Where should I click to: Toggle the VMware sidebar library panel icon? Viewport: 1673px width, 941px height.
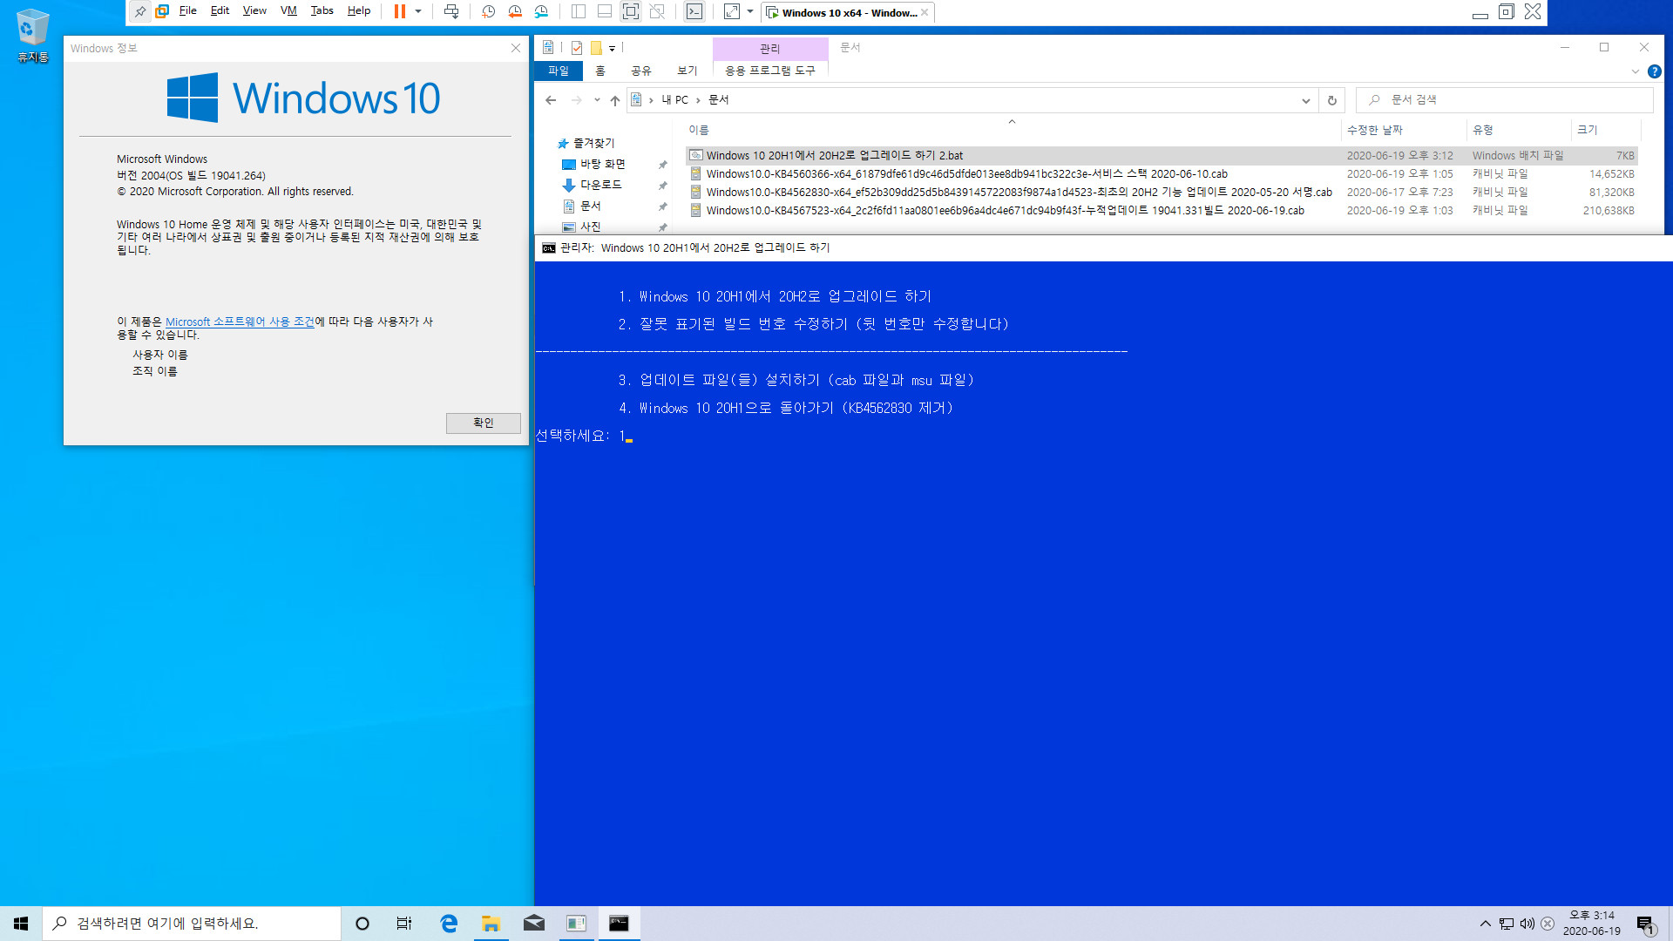pos(579,11)
